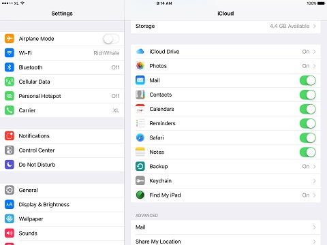327x245 pixels.
Task: Tap the Wi-Fi icon in sidebar
Action: (10, 53)
